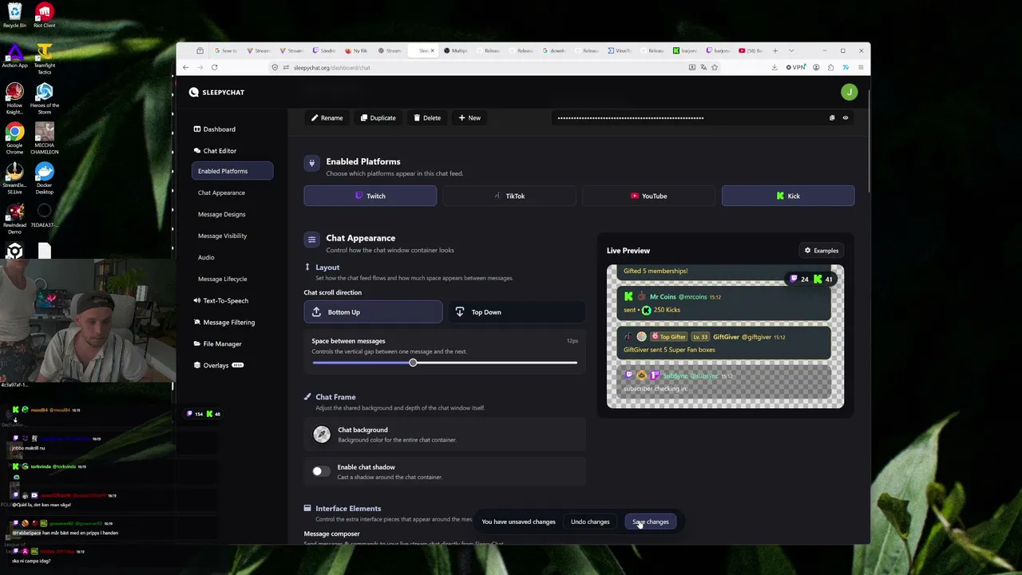
Task: Adjust the Space between messages slider
Action: pyautogui.click(x=413, y=363)
